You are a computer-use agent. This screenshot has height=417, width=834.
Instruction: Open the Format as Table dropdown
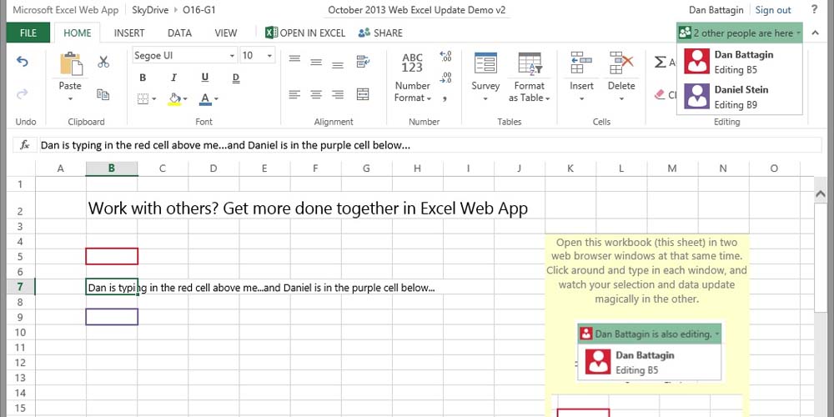pos(530,92)
